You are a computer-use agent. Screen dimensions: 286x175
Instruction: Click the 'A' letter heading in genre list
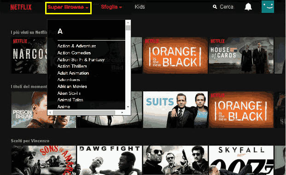(x=60, y=31)
